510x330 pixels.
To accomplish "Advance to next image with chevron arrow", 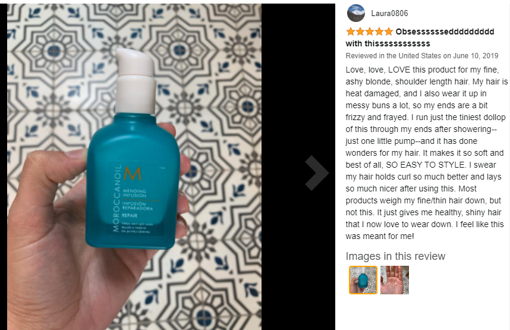I will point(316,173).
